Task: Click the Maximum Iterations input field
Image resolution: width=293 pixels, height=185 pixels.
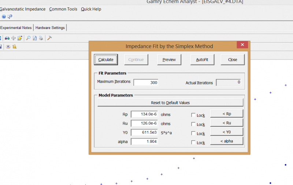Action: point(146,83)
